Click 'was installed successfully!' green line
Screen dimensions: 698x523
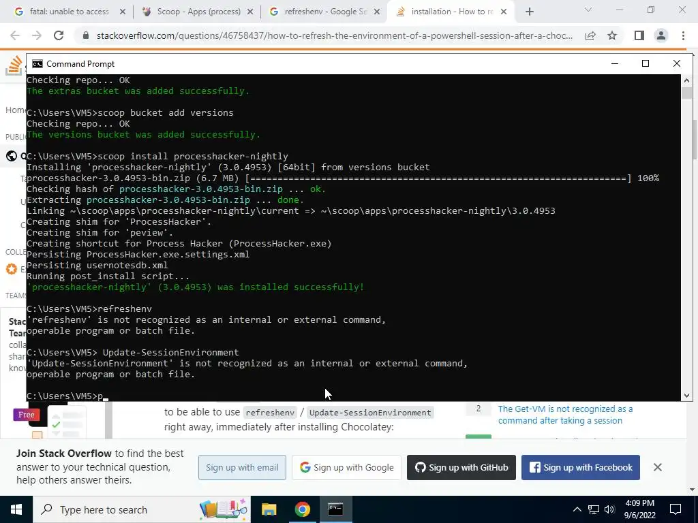[196, 287]
